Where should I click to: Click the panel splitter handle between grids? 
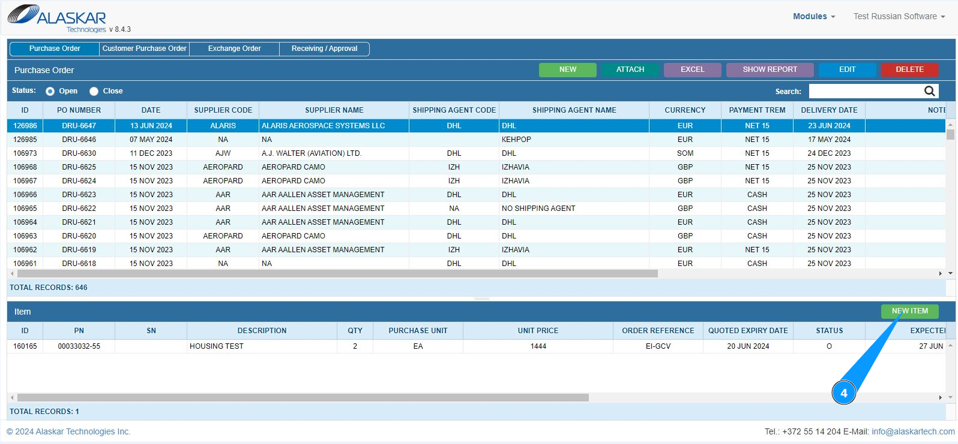coord(481,298)
